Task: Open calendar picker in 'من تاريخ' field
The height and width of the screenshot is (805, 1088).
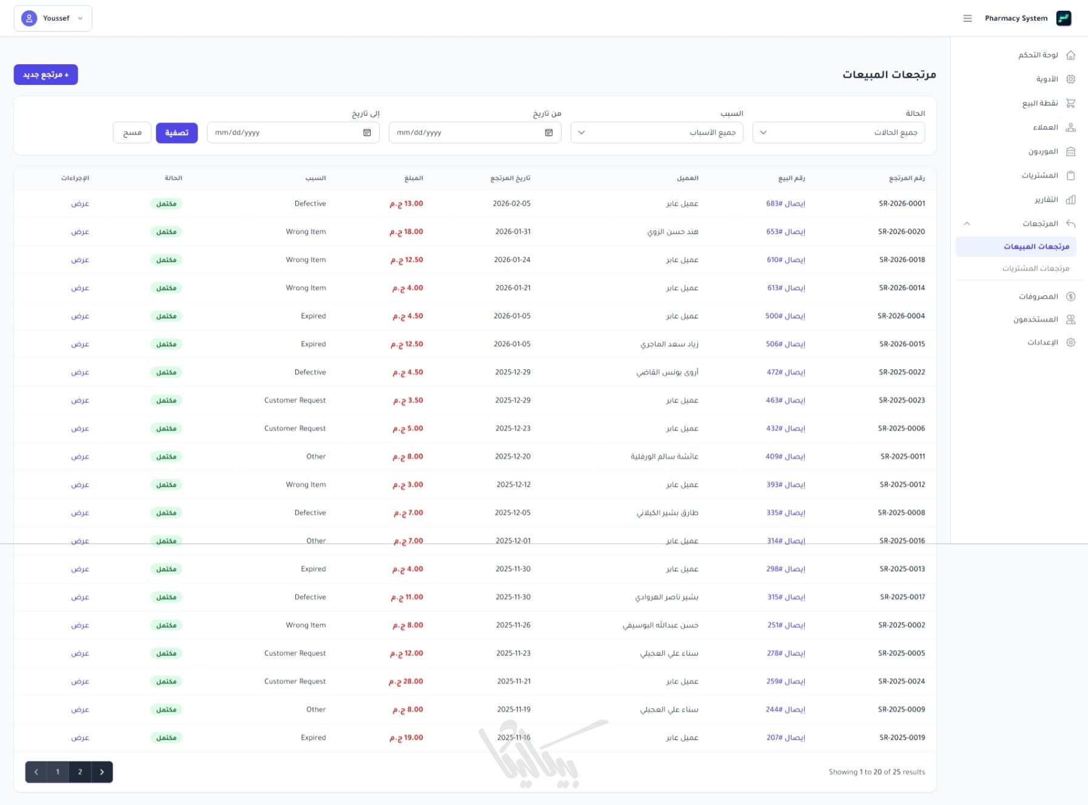Action: click(x=549, y=133)
